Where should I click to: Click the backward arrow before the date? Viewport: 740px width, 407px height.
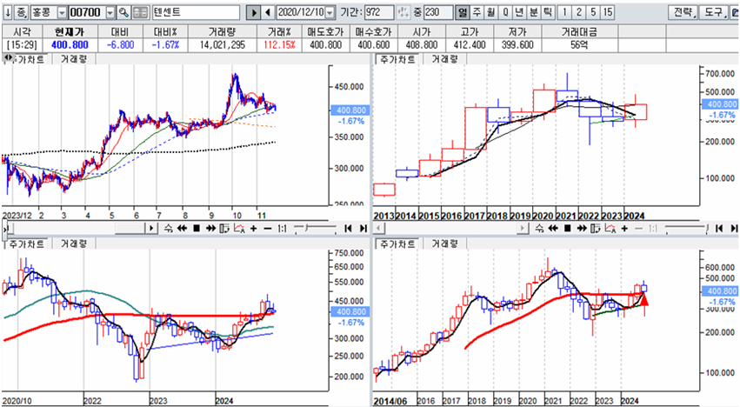click(268, 13)
